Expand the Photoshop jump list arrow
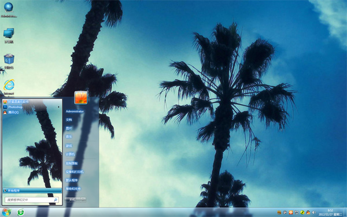Screen dimensions: 347x217 pyautogui.click(x=58, y=107)
